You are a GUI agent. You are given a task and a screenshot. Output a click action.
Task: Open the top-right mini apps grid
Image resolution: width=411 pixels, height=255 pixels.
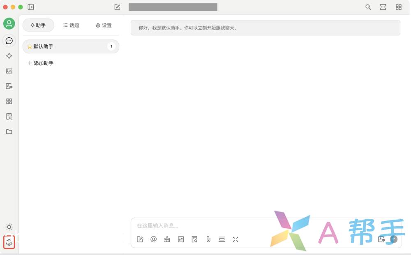coord(398,7)
